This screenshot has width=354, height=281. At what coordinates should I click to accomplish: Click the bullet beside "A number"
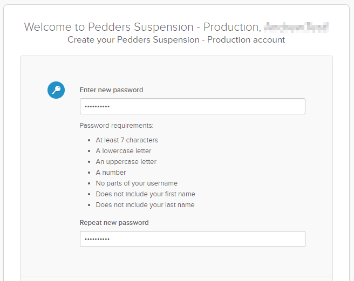point(89,173)
